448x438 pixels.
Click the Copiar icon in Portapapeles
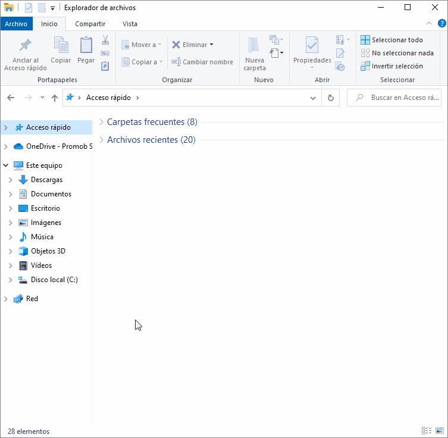click(x=61, y=45)
